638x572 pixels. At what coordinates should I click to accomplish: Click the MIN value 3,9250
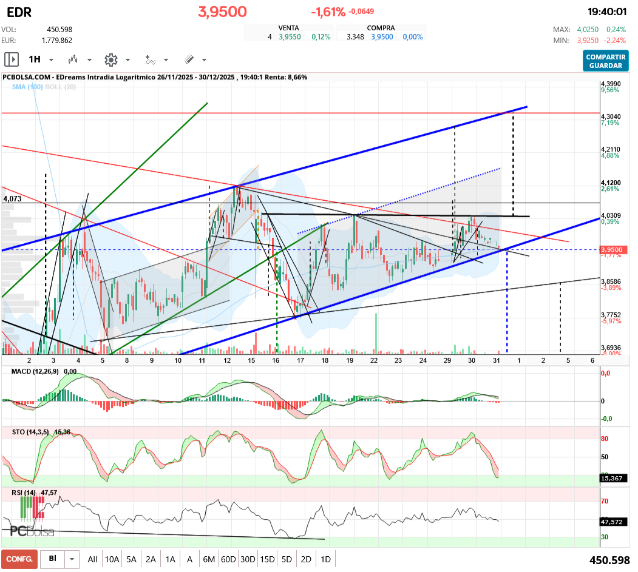tap(588, 41)
